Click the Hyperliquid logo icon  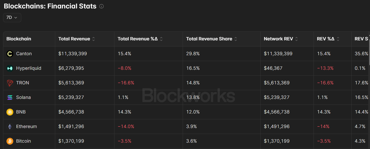[10, 68]
